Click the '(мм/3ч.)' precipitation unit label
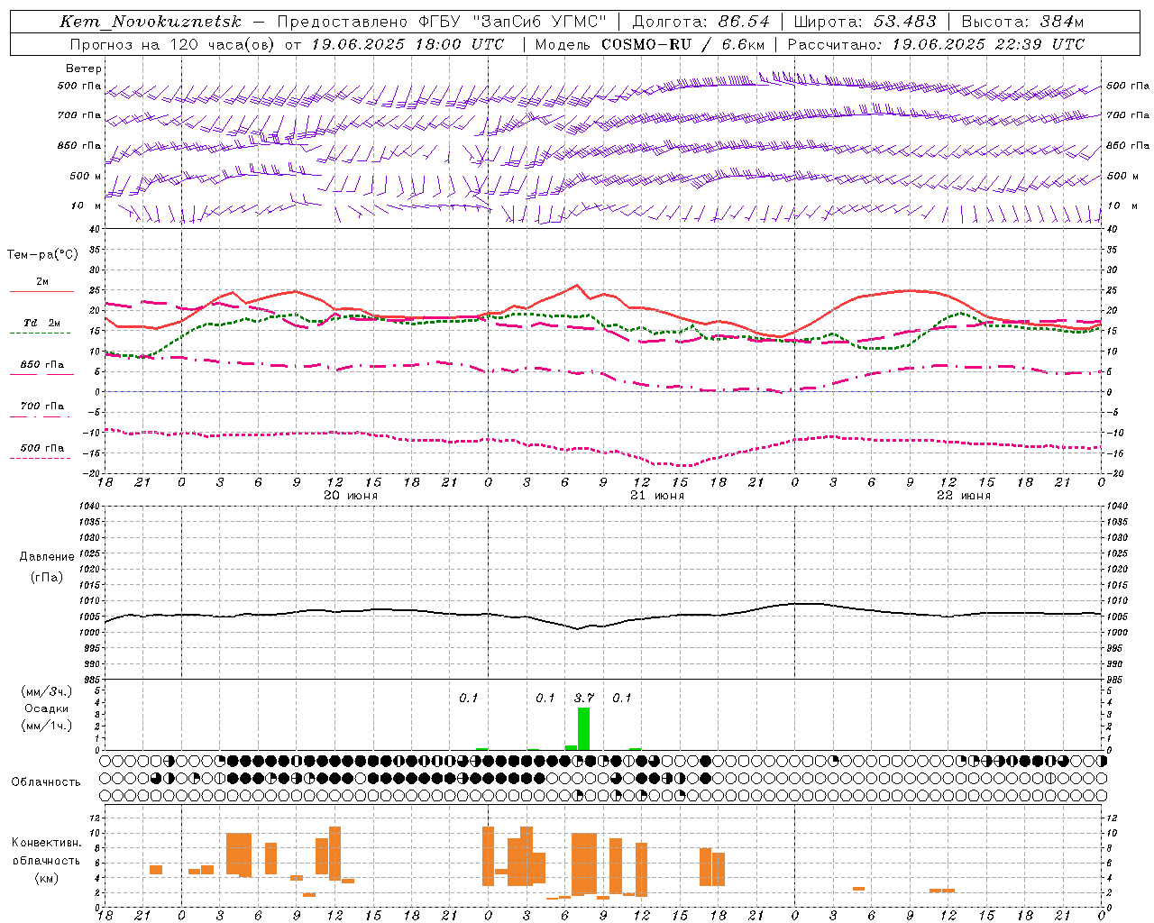 point(46,691)
